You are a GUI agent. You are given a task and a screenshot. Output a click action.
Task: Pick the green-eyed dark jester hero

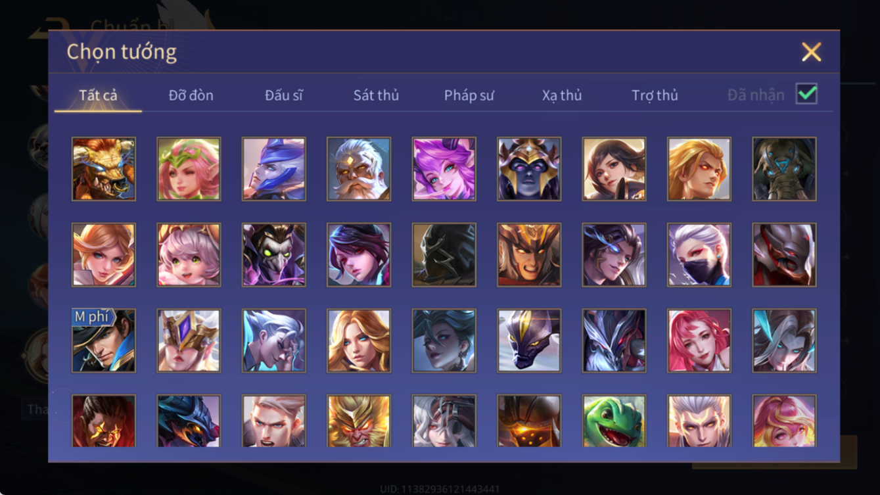[273, 255]
